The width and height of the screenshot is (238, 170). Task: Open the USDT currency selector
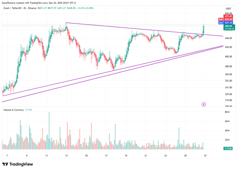tap(228, 8)
